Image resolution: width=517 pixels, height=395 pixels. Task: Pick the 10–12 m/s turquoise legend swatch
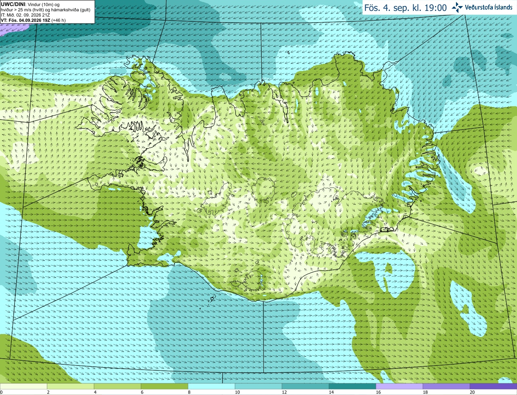point(258,386)
